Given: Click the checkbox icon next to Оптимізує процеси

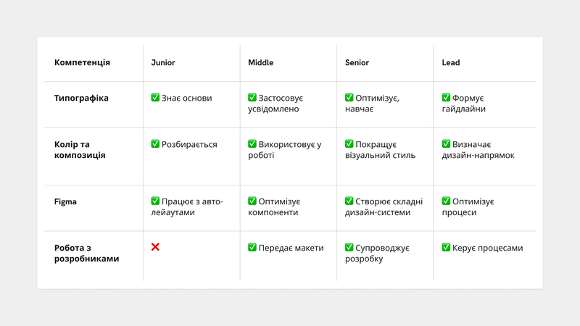Looking at the screenshot, I should coord(446,201).
